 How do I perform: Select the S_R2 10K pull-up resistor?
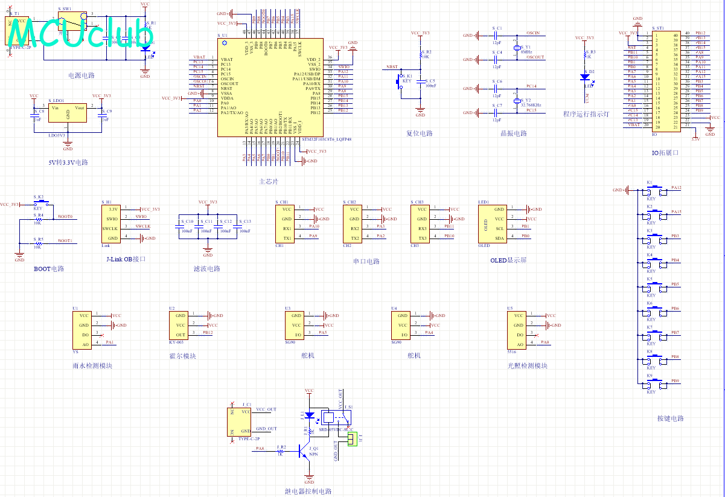pos(420,56)
